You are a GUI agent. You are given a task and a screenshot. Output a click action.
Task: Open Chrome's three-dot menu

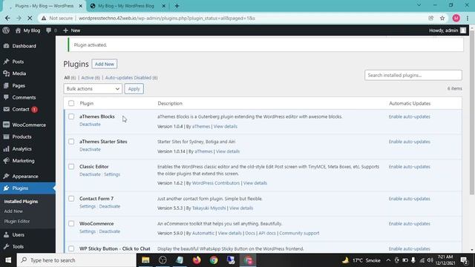(x=468, y=18)
